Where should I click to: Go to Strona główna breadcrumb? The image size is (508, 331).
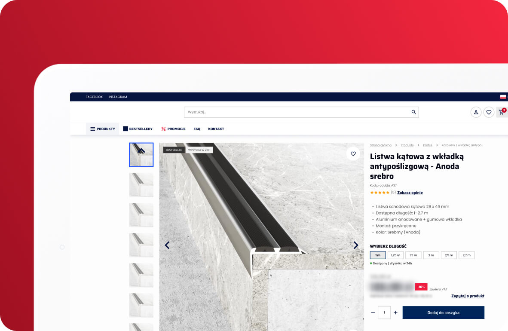(x=381, y=145)
